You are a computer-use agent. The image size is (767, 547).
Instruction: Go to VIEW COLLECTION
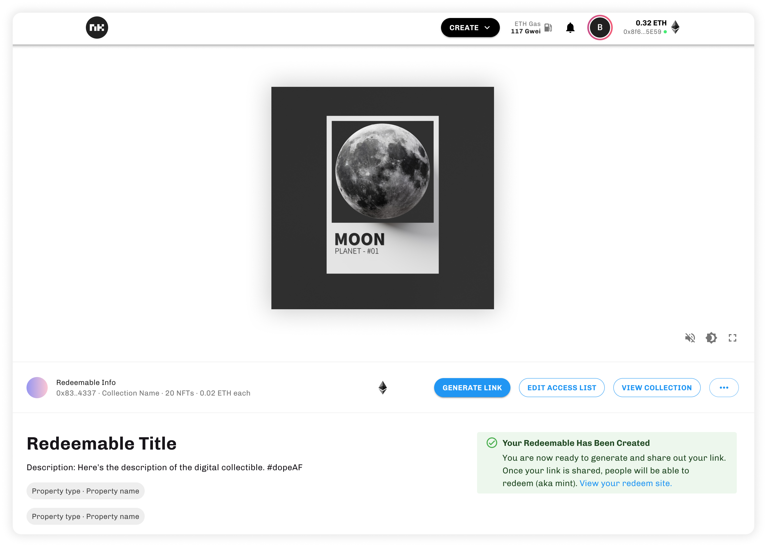(657, 388)
